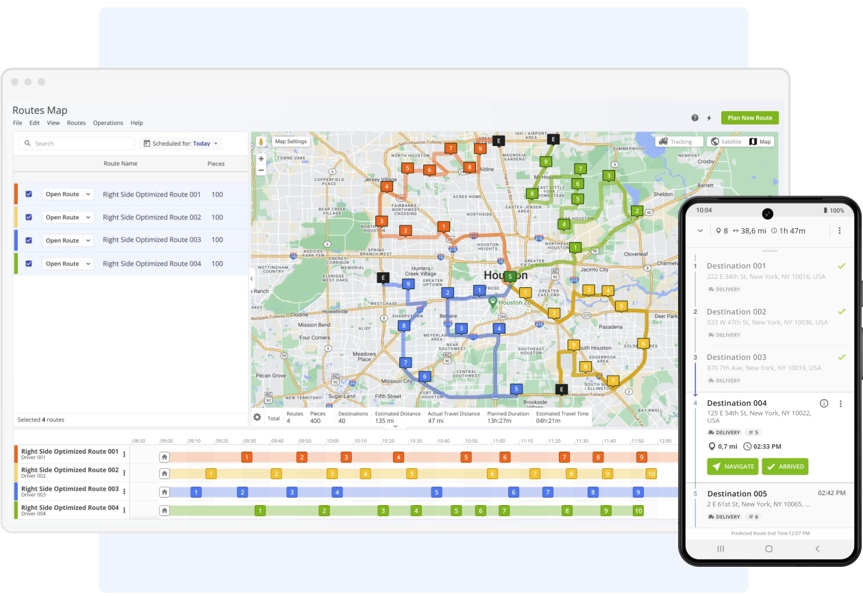This screenshot has height=597, width=863.
Task: Click the lightning bolt icon
Action: pos(709,118)
